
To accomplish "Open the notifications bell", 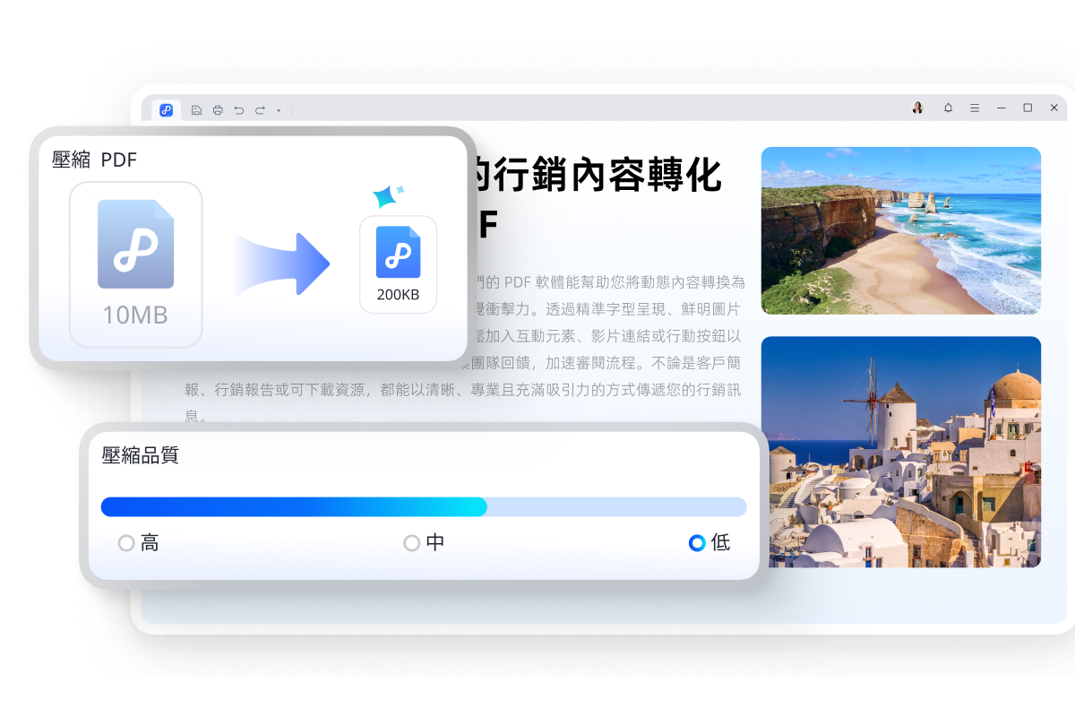I will tap(948, 108).
